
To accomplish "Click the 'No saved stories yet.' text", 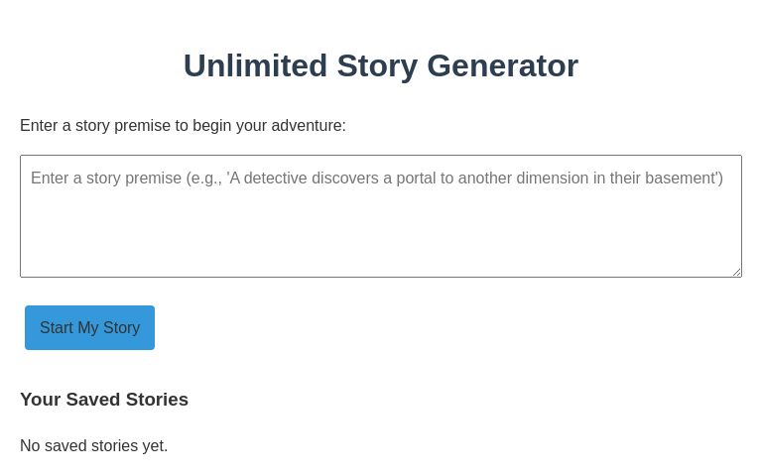I will 94,446.
